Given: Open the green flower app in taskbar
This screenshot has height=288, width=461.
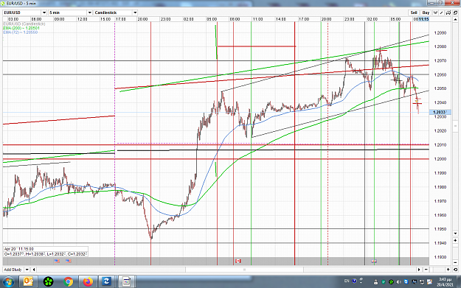Looking at the screenshot, I should click(48, 282).
